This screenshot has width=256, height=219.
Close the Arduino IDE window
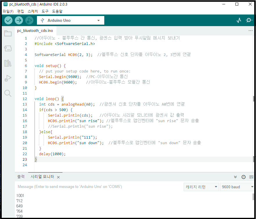250,4
